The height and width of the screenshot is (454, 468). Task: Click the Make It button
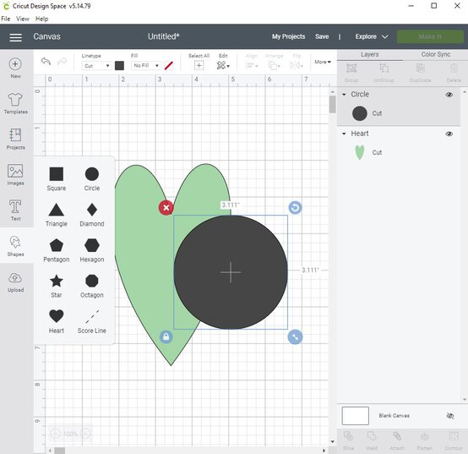click(430, 36)
